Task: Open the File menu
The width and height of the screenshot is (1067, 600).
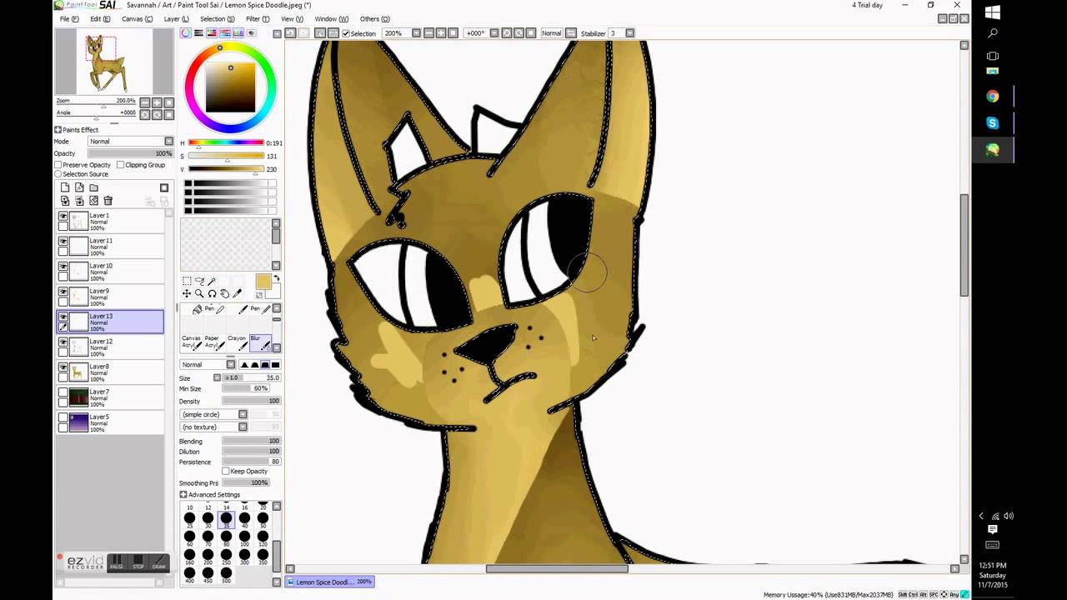Action: tap(69, 19)
